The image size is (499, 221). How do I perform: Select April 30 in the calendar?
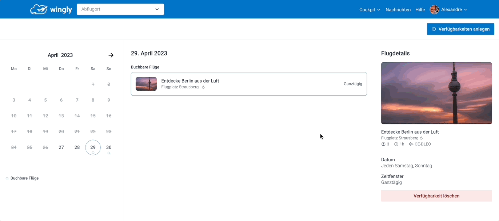tap(109, 147)
